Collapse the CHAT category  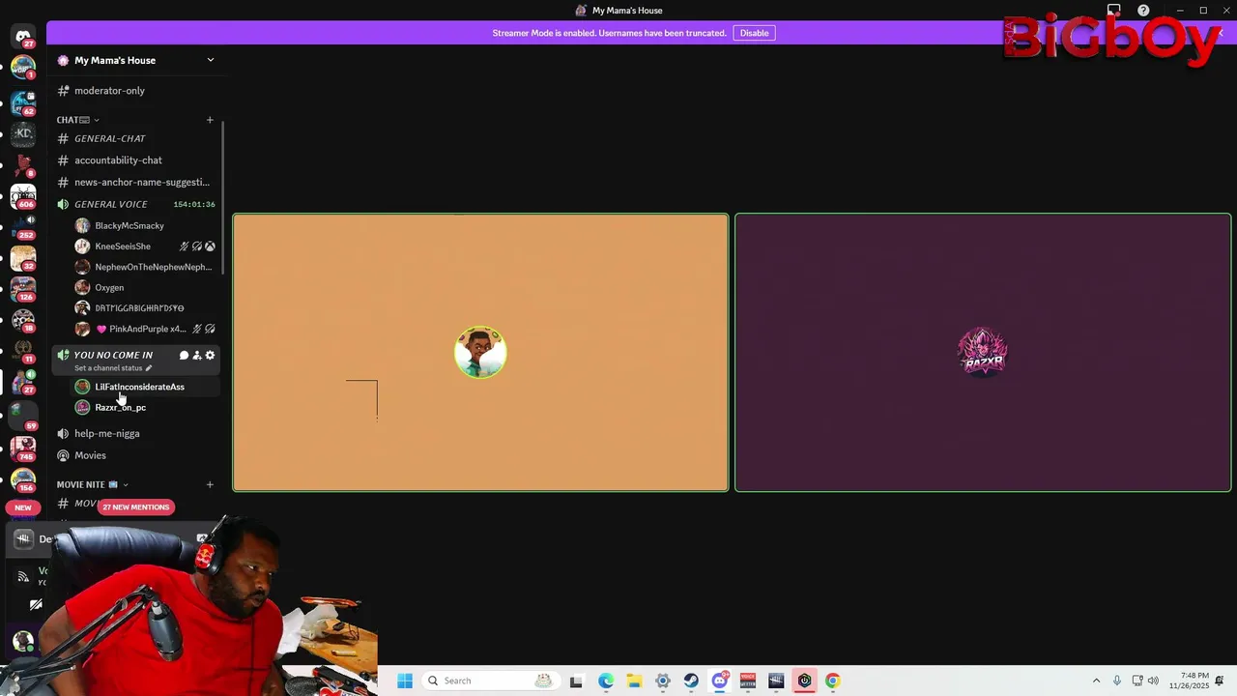coord(78,120)
